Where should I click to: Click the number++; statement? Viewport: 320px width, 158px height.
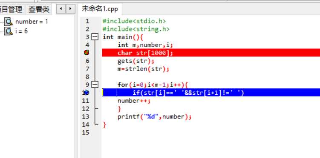[134, 101]
